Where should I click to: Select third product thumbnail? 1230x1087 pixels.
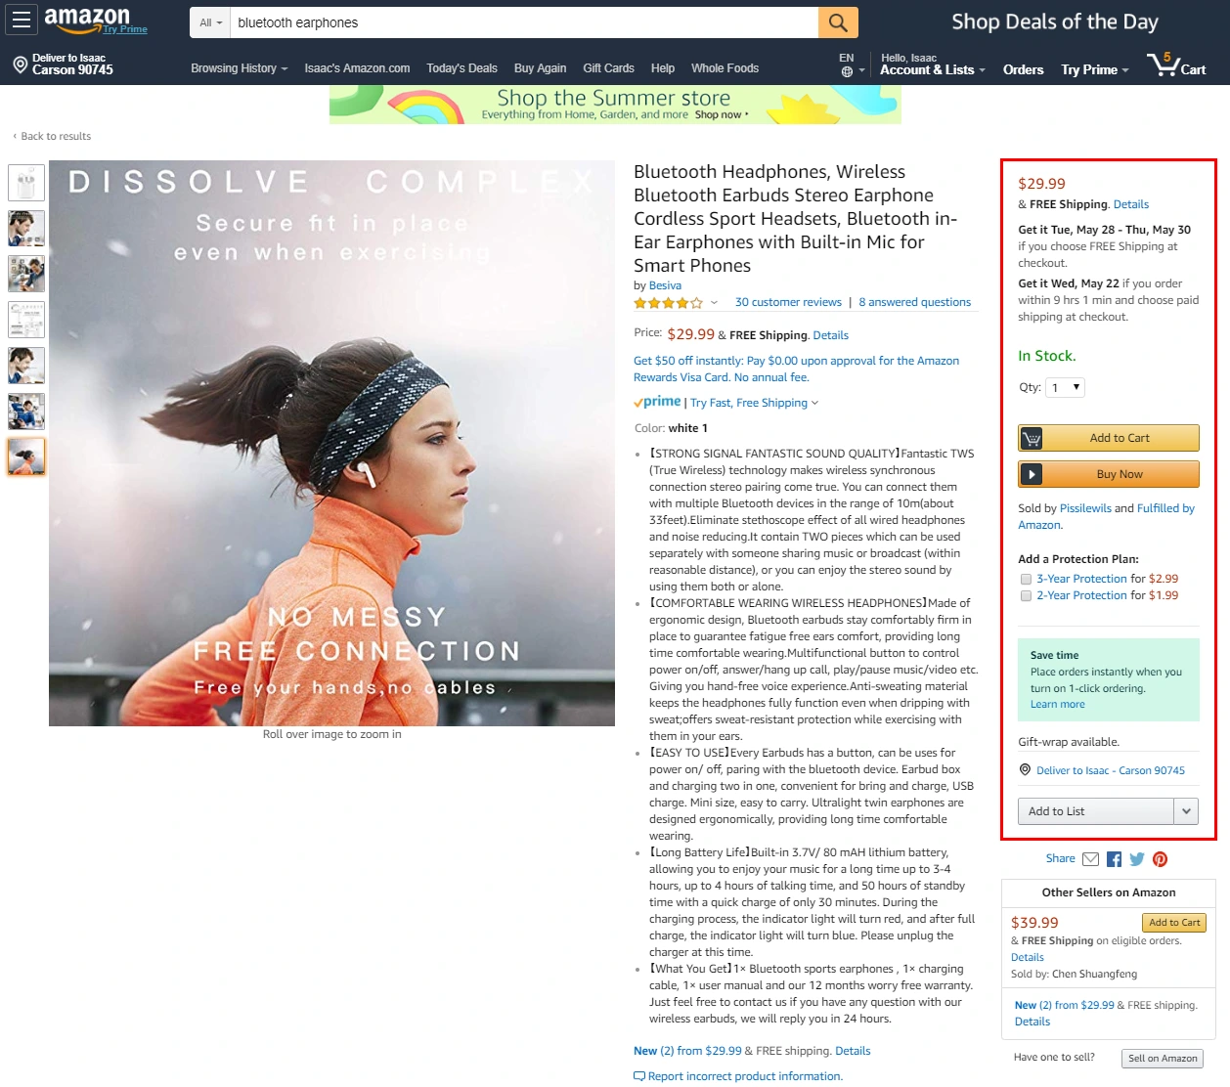coord(26,274)
